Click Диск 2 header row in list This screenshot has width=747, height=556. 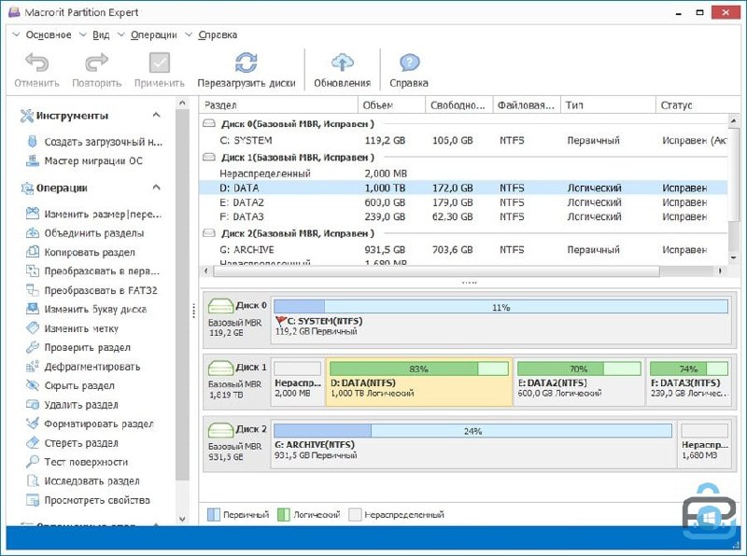[464, 233]
